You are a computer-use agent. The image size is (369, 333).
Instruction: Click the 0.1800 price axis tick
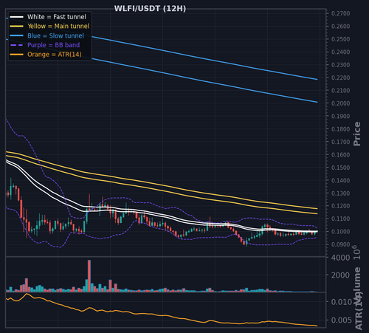(341, 129)
